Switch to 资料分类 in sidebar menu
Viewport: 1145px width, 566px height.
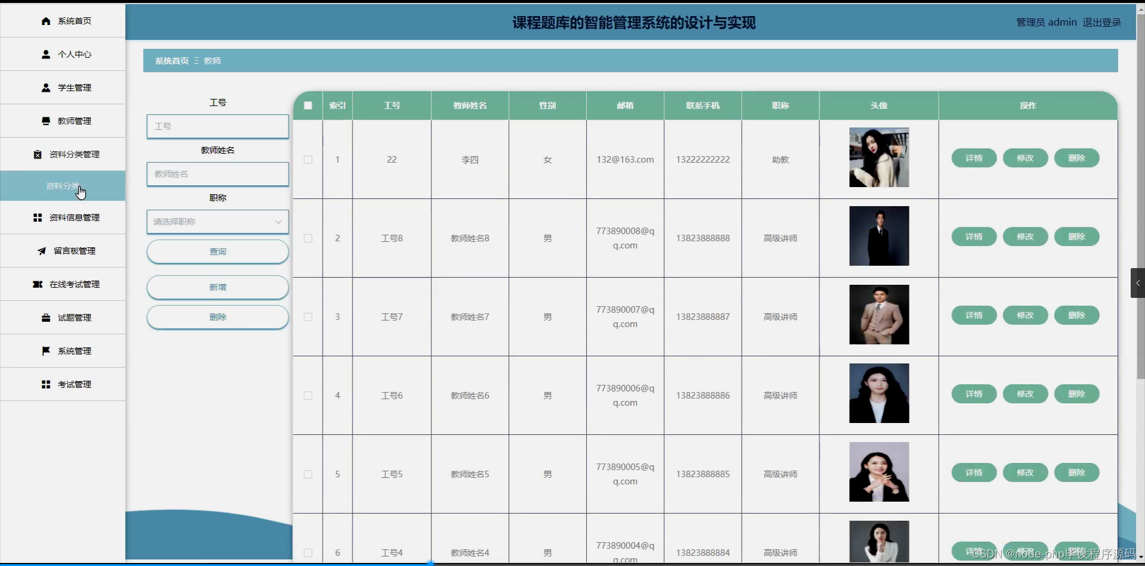point(62,186)
